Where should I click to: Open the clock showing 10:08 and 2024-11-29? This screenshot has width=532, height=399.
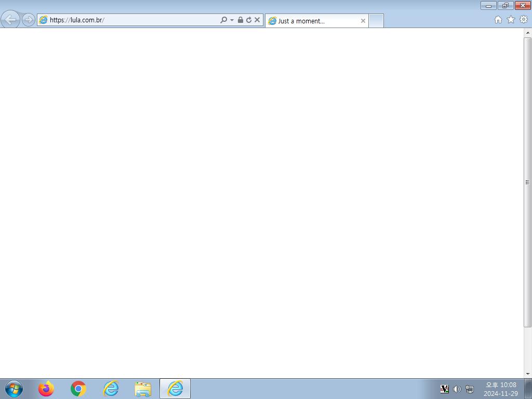[501, 389]
